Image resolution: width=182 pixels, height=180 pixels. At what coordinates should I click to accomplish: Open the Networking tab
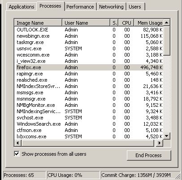(111, 7)
